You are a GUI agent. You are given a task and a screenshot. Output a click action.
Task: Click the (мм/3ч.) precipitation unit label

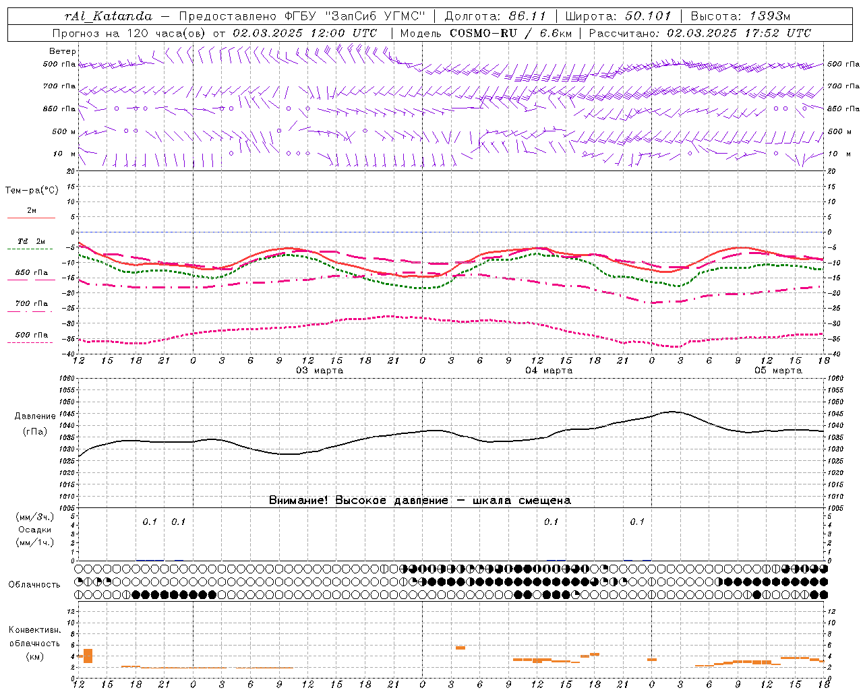click(35, 517)
